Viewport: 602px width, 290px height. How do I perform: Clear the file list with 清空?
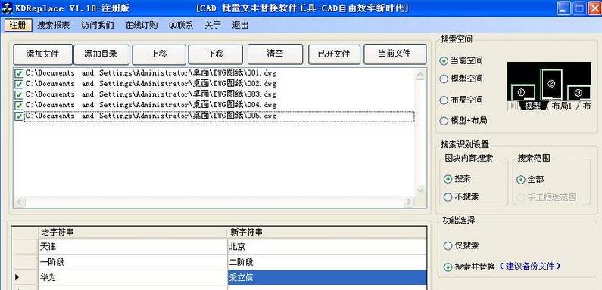tap(276, 54)
